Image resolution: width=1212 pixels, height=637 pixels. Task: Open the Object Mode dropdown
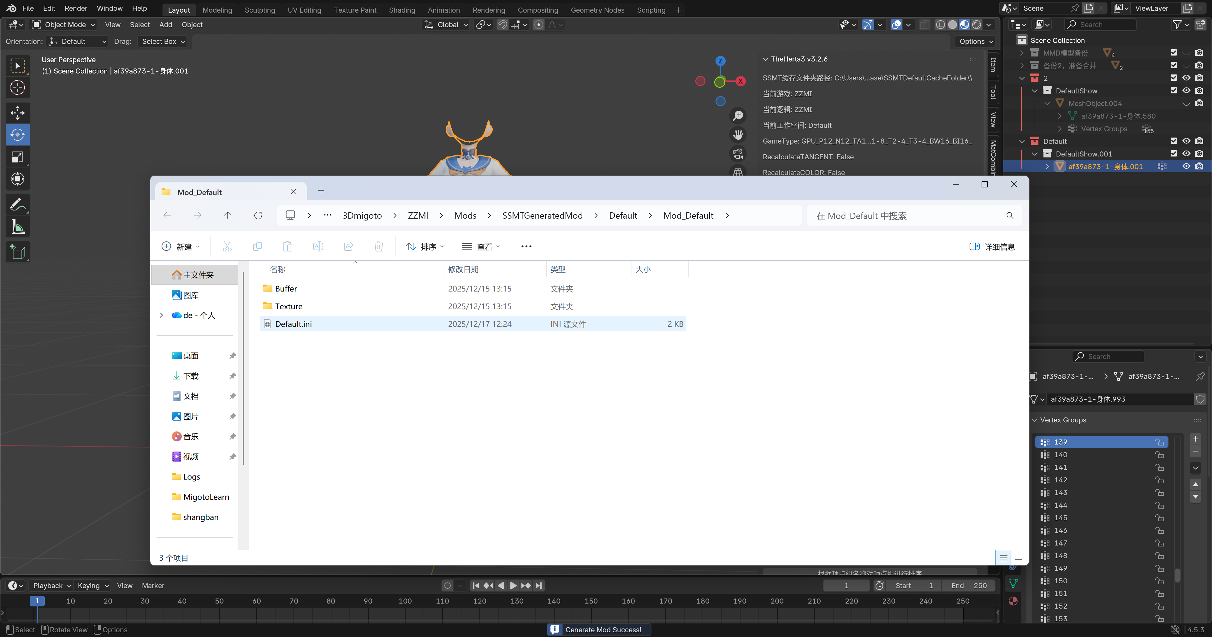(63, 25)
